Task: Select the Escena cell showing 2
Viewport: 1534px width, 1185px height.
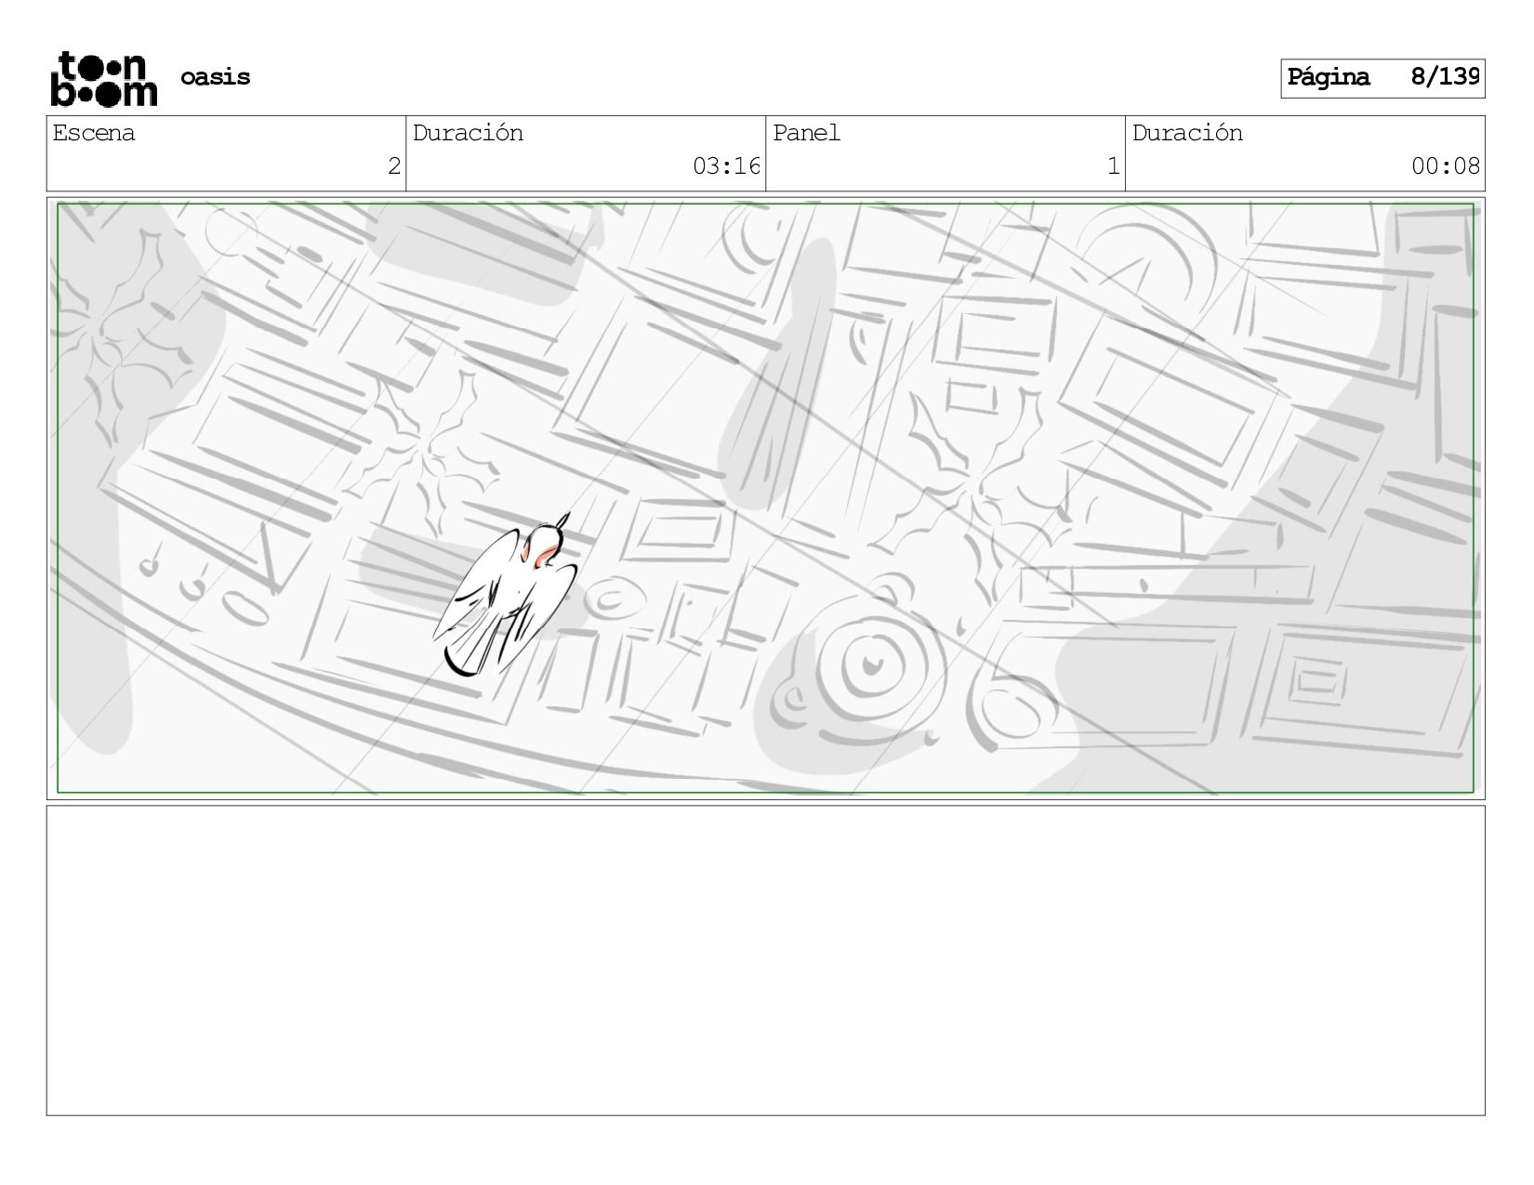Action: pyautogui.click(x=226, y=153)
